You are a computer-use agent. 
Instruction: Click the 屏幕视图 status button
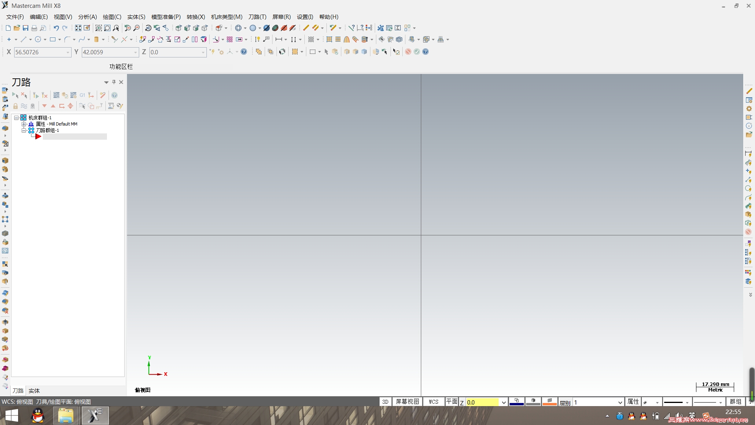click(x=407, y=402)
